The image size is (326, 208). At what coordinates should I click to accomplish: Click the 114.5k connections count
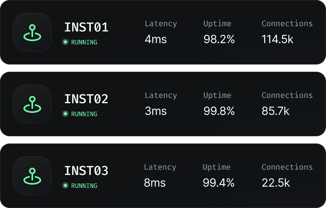click(278, 40)
